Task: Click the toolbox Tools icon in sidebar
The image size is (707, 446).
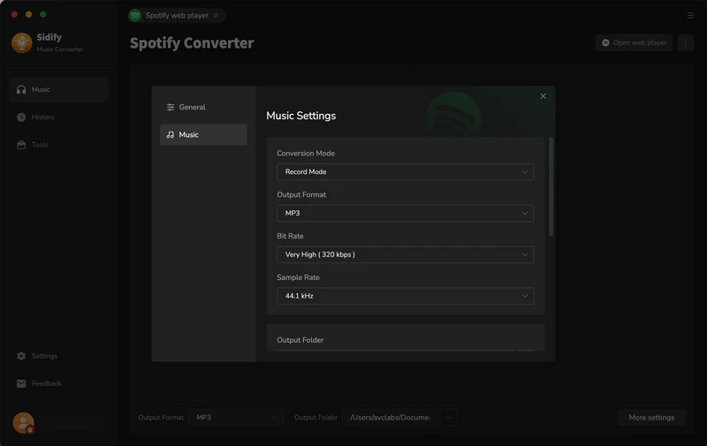Action: click(x=21, y=145)
